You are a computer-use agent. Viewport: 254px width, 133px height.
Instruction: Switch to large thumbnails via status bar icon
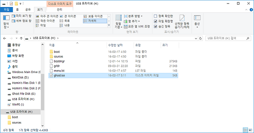(x=250, y=130)
